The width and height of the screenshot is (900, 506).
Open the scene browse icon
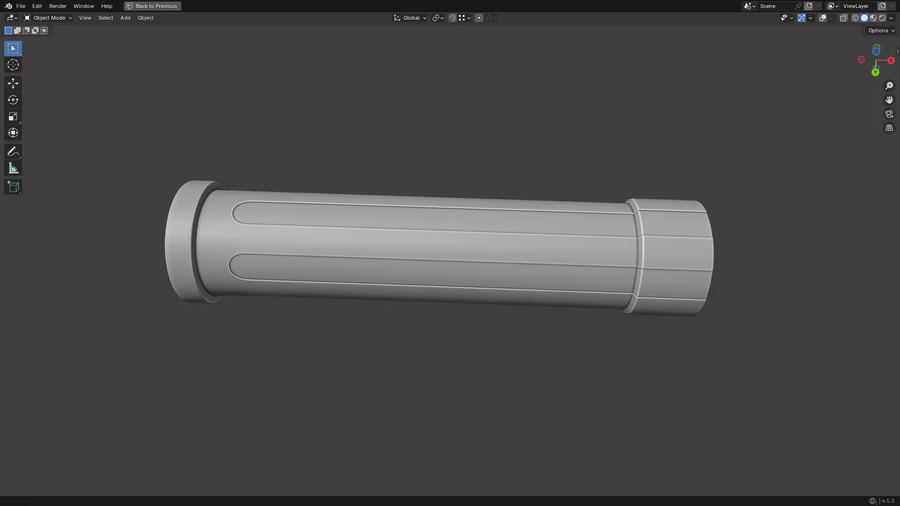pos(750,6)
